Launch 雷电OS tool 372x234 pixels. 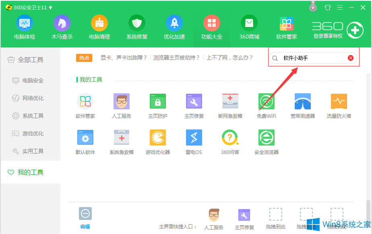(194, 142)
